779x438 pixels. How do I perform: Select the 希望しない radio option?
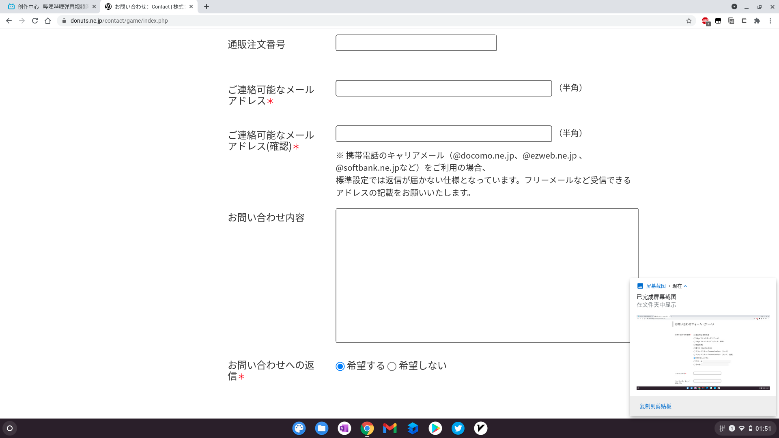click(x=392, y=366)
